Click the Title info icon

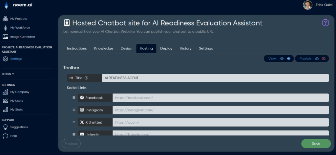pos(86,78)
